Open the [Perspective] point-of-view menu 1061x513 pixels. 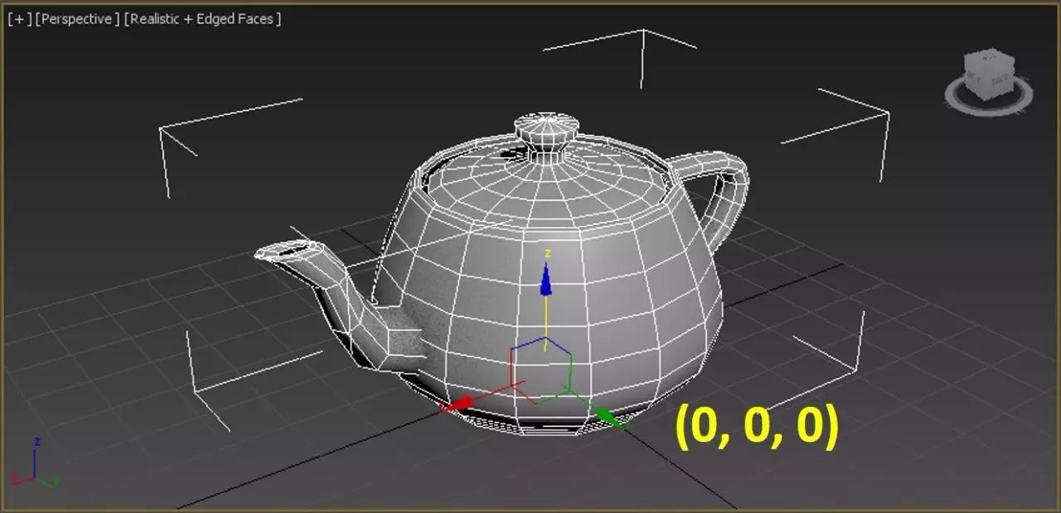tap(78, 19)
